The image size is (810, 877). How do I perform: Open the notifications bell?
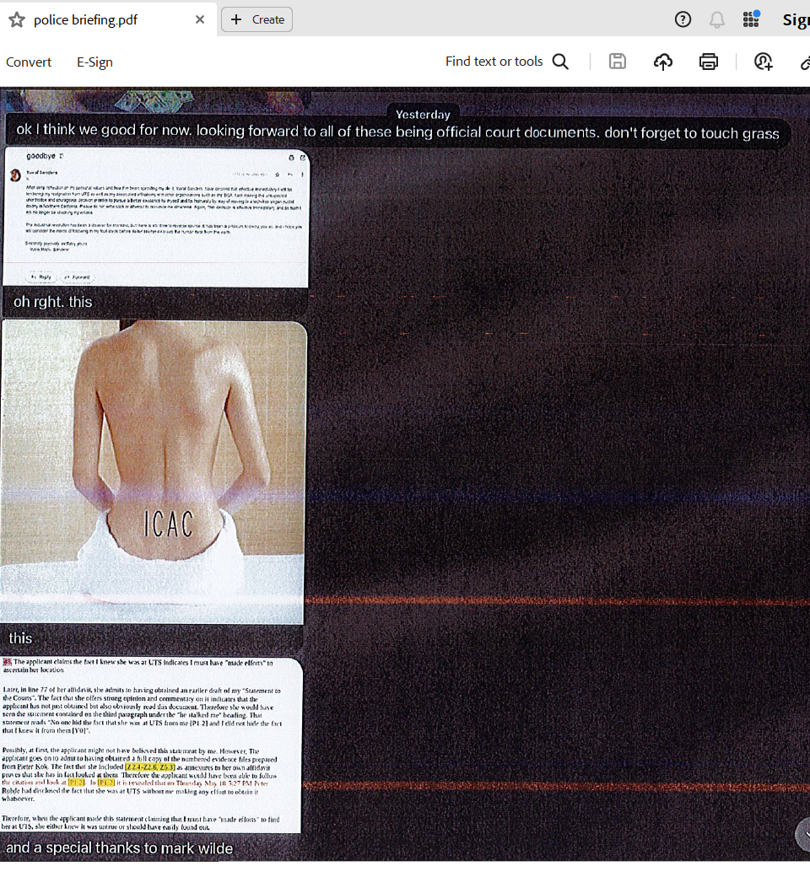click(716, 19)
